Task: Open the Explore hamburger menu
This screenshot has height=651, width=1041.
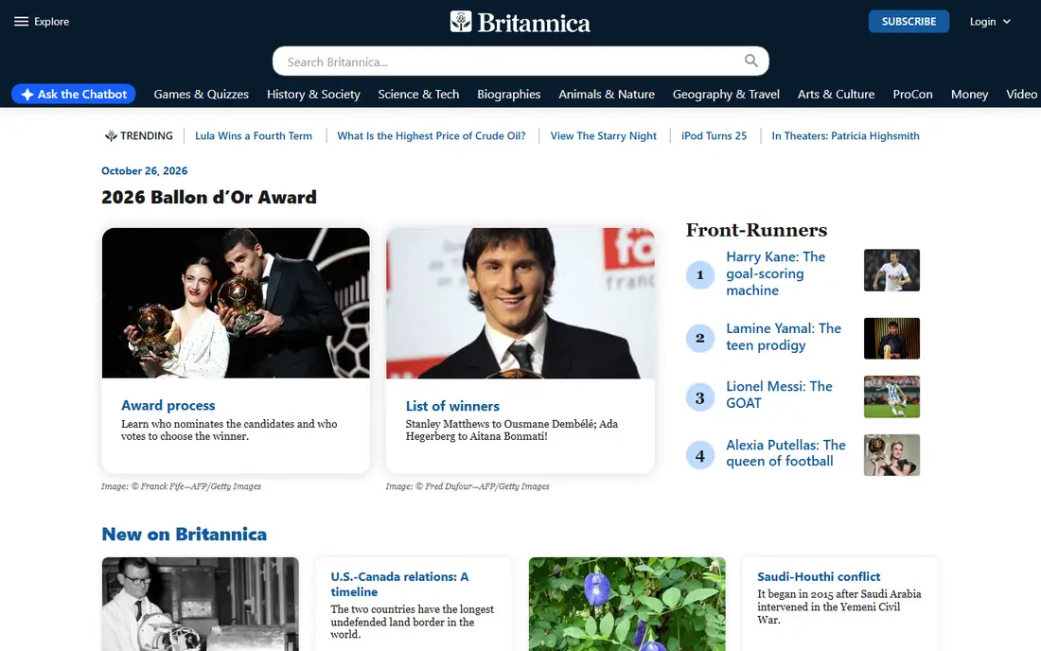Action: coord(41,21)
